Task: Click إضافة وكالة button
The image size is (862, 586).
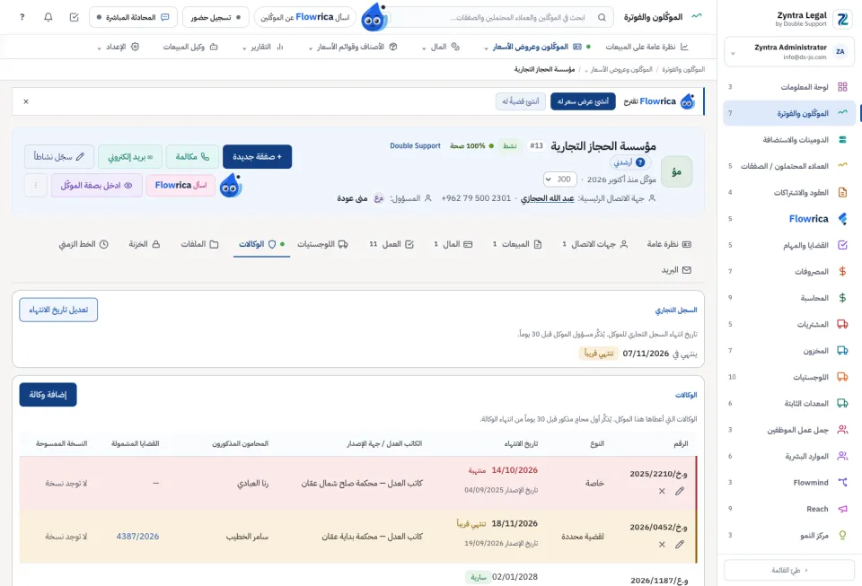Action: (48, 394)
